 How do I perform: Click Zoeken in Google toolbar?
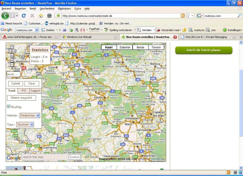click(x=48, y=30)
